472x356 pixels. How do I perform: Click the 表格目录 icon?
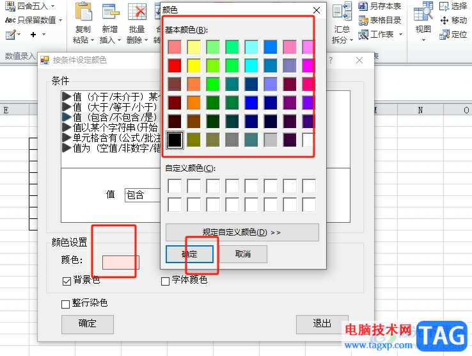[363, 20]
